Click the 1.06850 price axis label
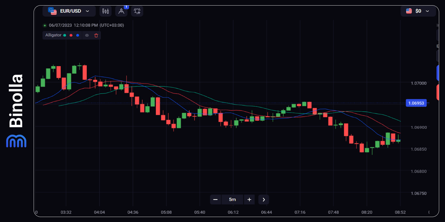Viewport: 445px width, 222px height. (x=419, y=149)
